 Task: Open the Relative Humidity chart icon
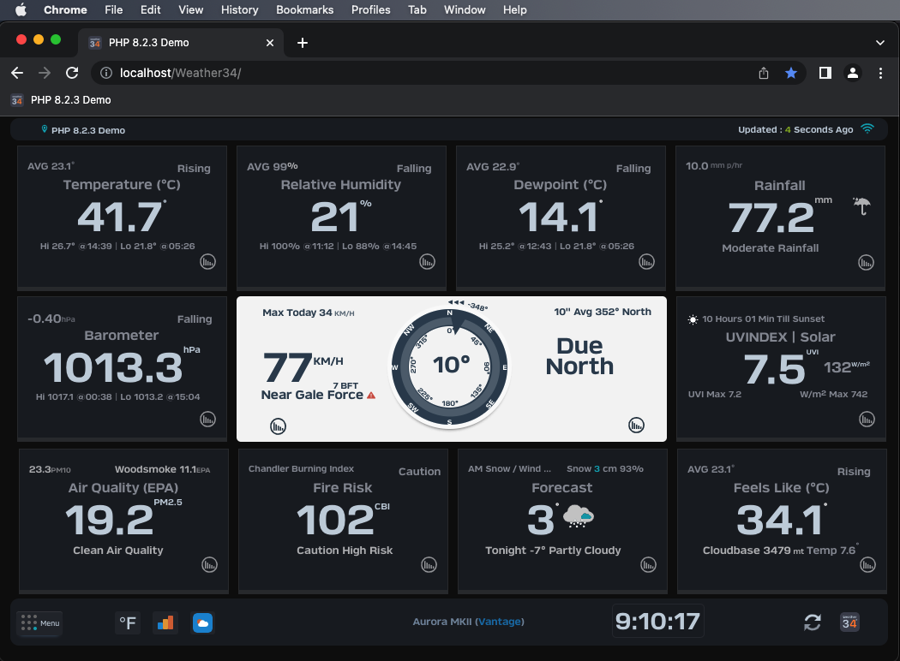pyautogui.click(x=427, y=262)
